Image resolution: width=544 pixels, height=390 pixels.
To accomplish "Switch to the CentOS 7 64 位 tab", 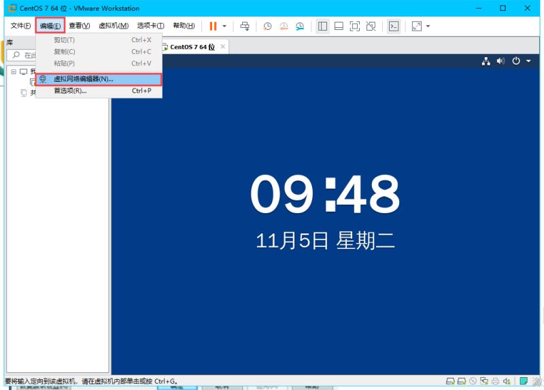I will click(x=192, y=47).
